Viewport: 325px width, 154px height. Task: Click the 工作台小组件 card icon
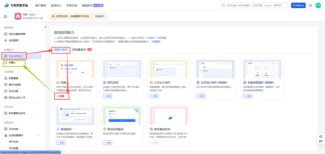(x=151, y=82)
